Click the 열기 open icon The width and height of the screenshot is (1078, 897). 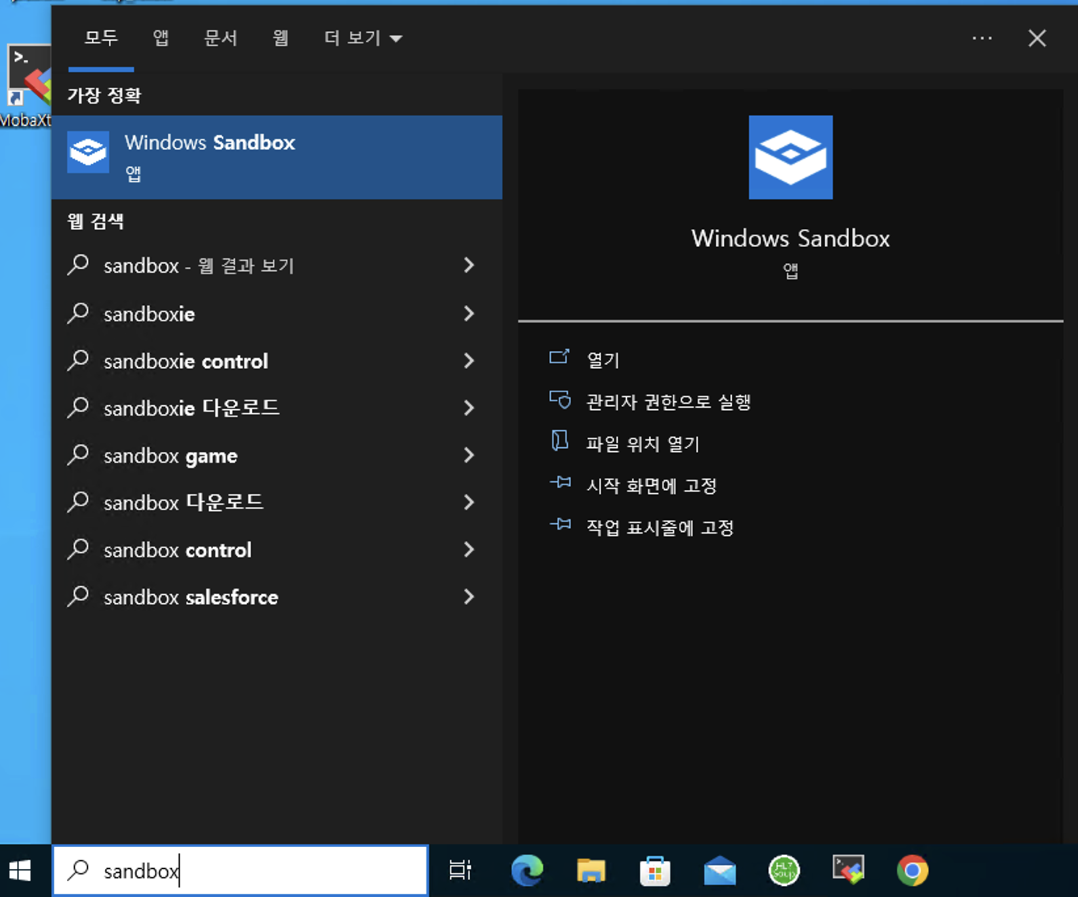coord(559,357)
